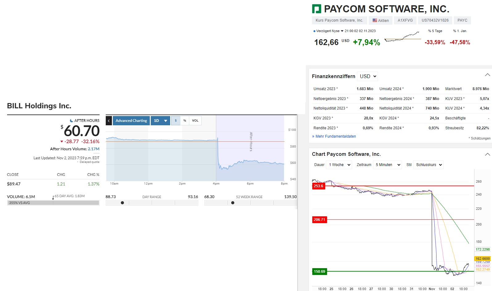Click the KGV 2023 28,0x value

coord(368,118)
